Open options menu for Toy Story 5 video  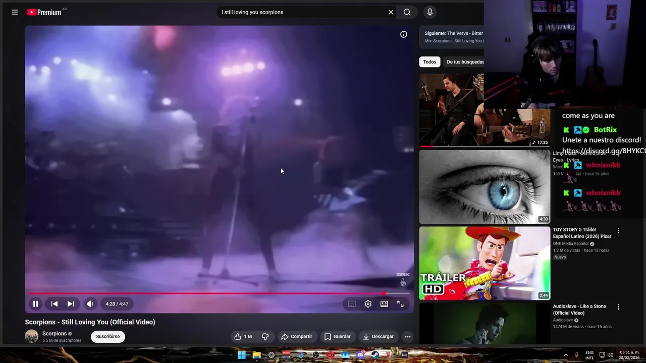pos(618,230)
